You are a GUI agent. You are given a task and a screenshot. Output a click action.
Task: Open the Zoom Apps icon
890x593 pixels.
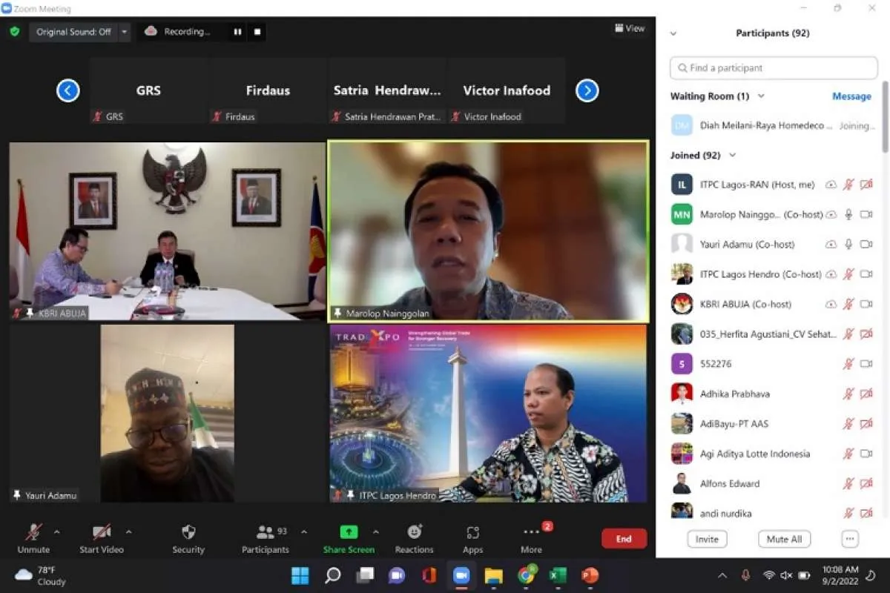pyautogui.click(x=472, y=537)
